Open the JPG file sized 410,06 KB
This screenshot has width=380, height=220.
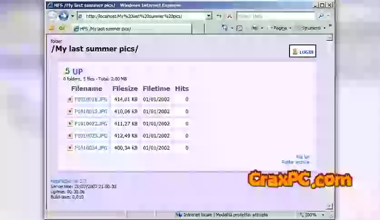91,111
